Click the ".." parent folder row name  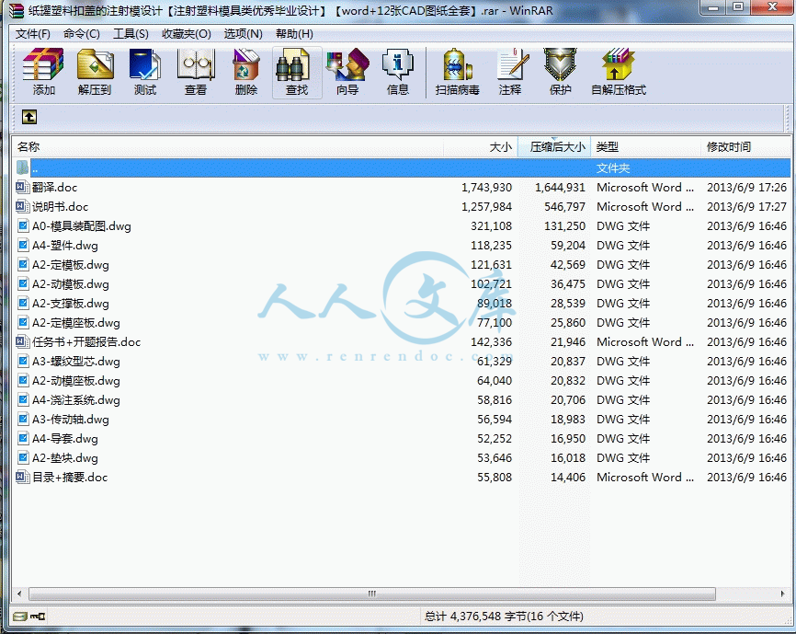[x=35, y=168]
